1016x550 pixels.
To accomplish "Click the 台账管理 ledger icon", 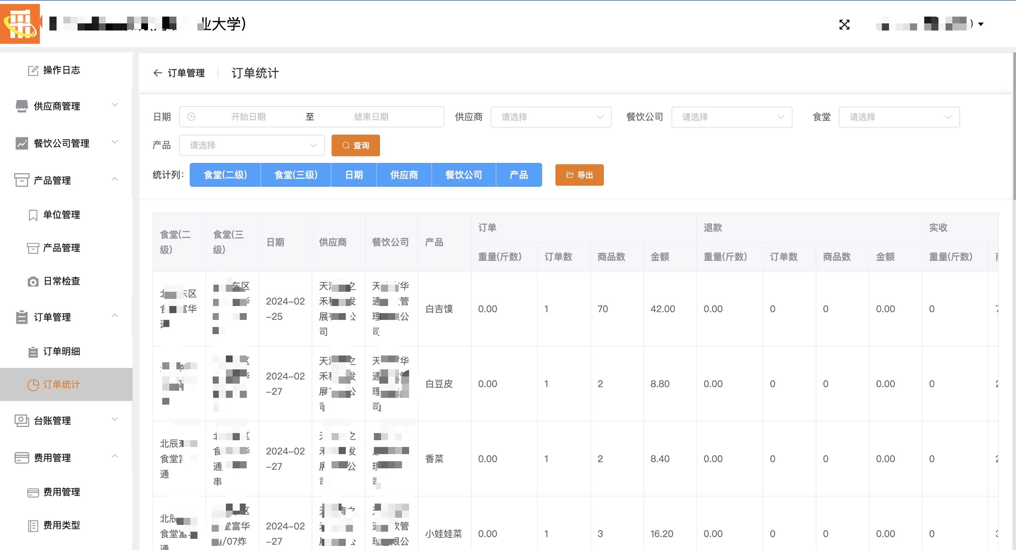I will click(22, 421).
